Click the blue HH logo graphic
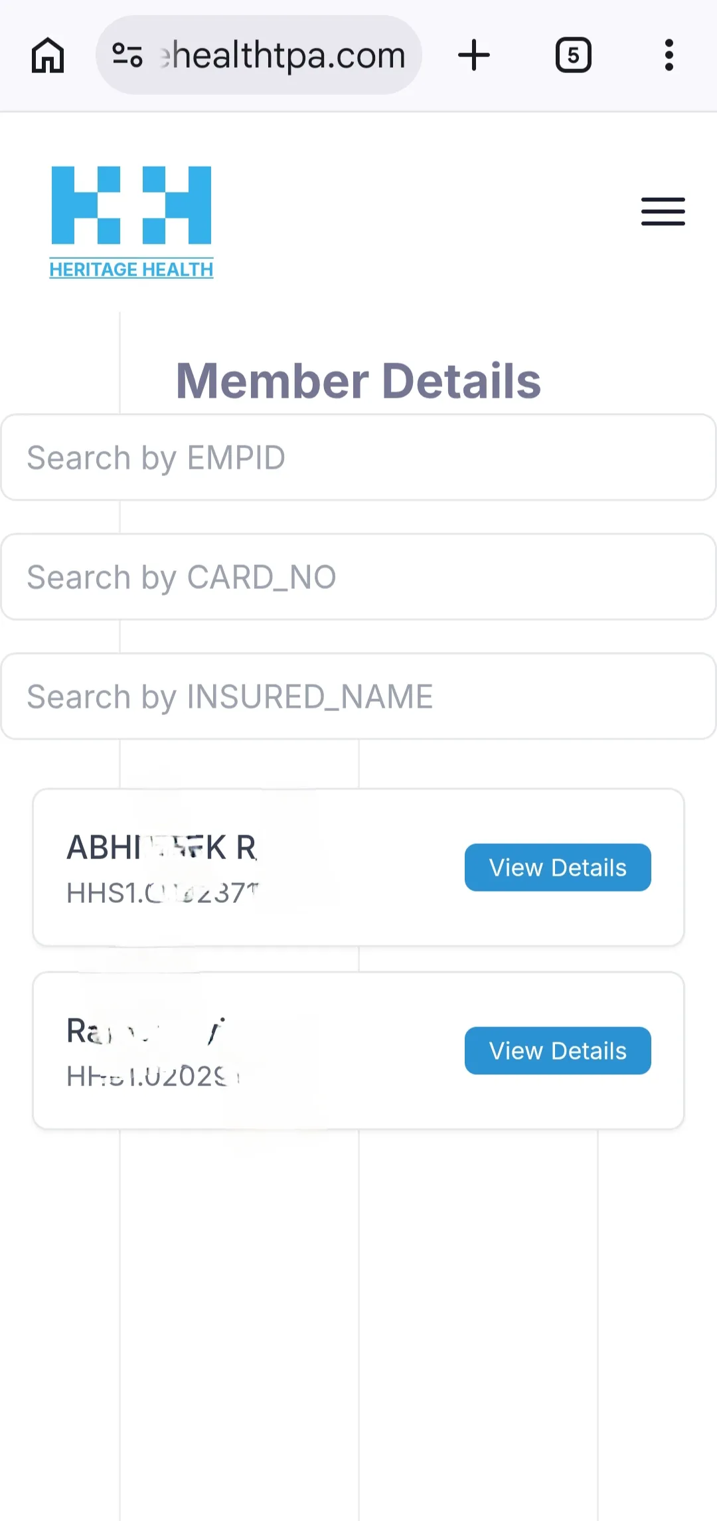Viewport: 717px width, 1521px height. coord(131,206)
